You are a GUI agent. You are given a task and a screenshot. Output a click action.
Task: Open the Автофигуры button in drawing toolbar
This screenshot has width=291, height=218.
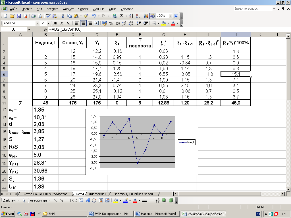[x=40, y=200]
